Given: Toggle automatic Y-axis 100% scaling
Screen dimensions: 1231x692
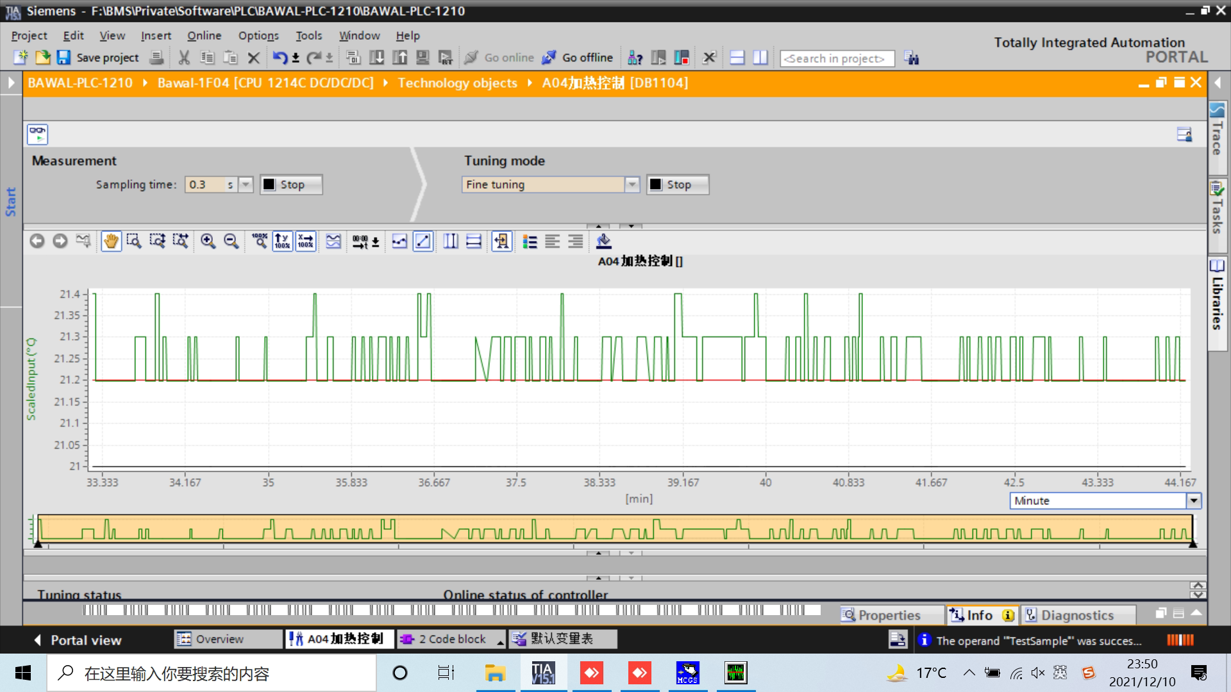Looking at the screenshot, I should click(282, 242).
